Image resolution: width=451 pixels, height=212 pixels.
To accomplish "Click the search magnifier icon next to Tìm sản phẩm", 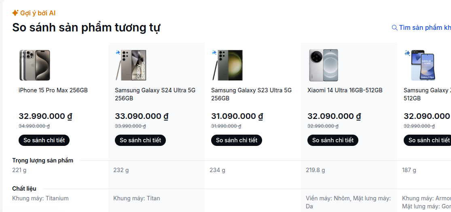I will [395, 27].
